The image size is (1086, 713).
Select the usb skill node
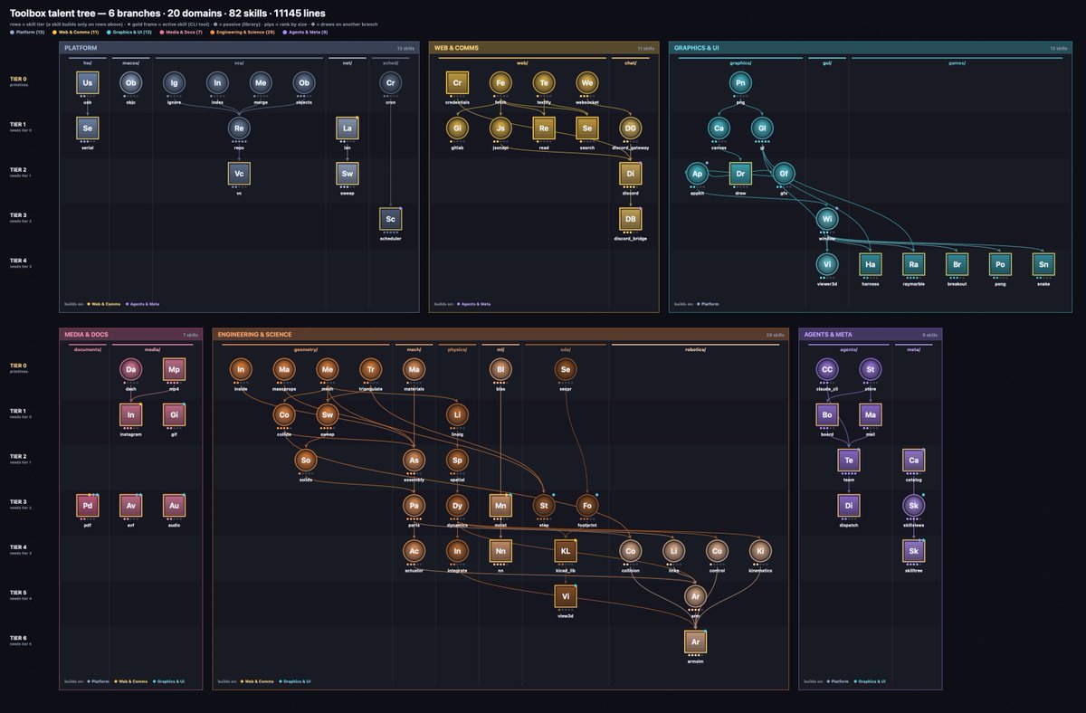[x=88, y=83]
